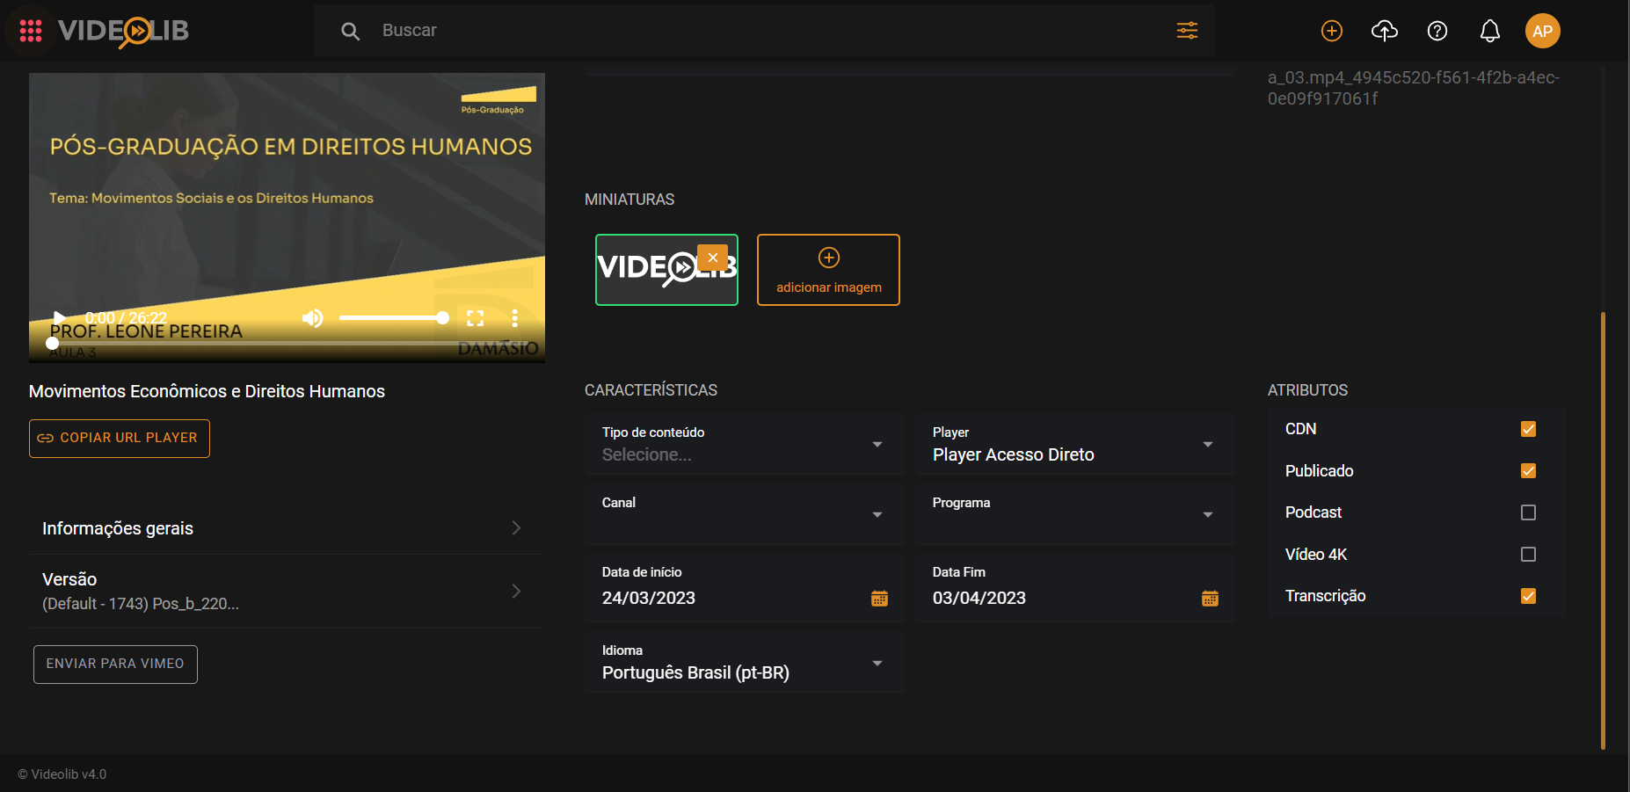1630x792 pixels.
Task: Click the Data de início date field
Action: tap(744, 588)
